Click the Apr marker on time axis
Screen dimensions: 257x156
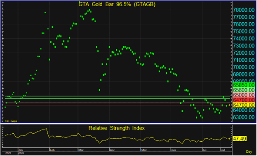(112, 150)
